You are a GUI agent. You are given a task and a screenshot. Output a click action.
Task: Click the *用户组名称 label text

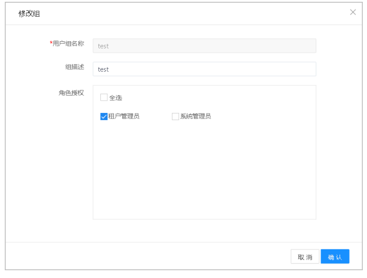(x=67, y=44)
